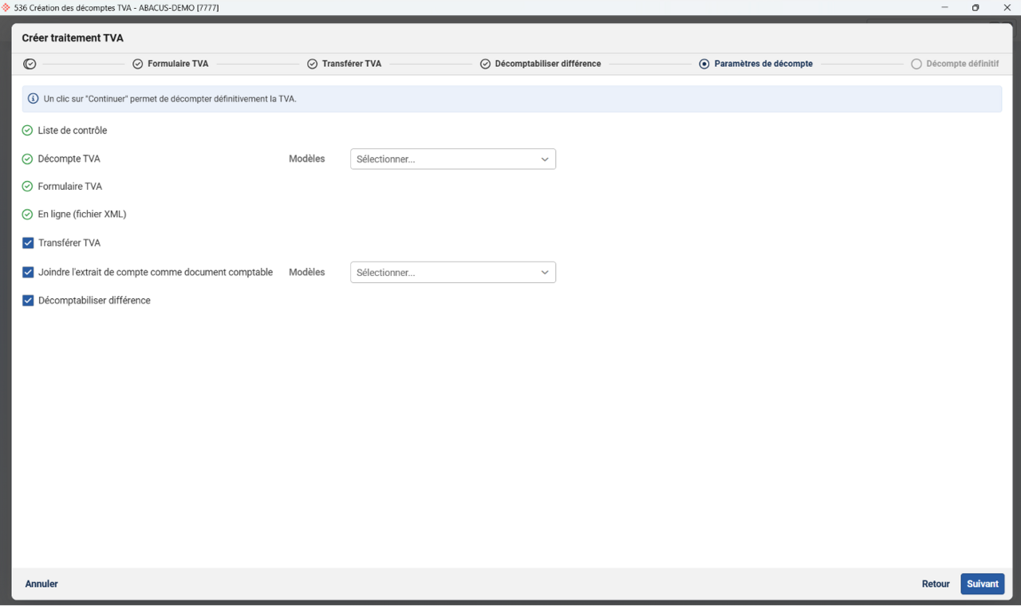This screenshot has height=606, width=1021.
Task: Click green check icon beside Liste de contrôle
Action: coord(27,131)
